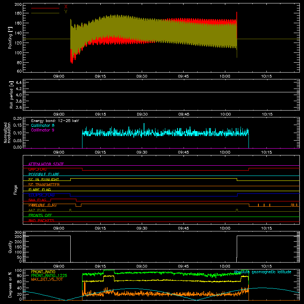Click the "Degrees or %" axis title
304x304 pixels.
pyautogui.click(x=10, y=285)
